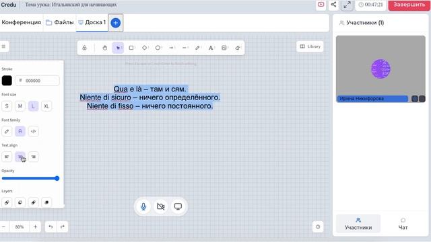This screenshot has height=242, width=431.
Task: Align text to the left
Action: tap(7, 157)
